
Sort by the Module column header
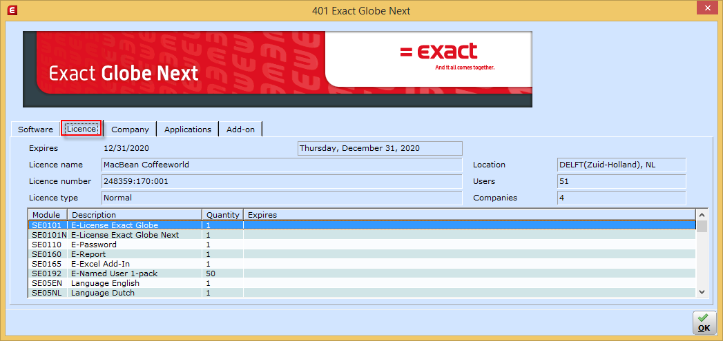(48, 215)
